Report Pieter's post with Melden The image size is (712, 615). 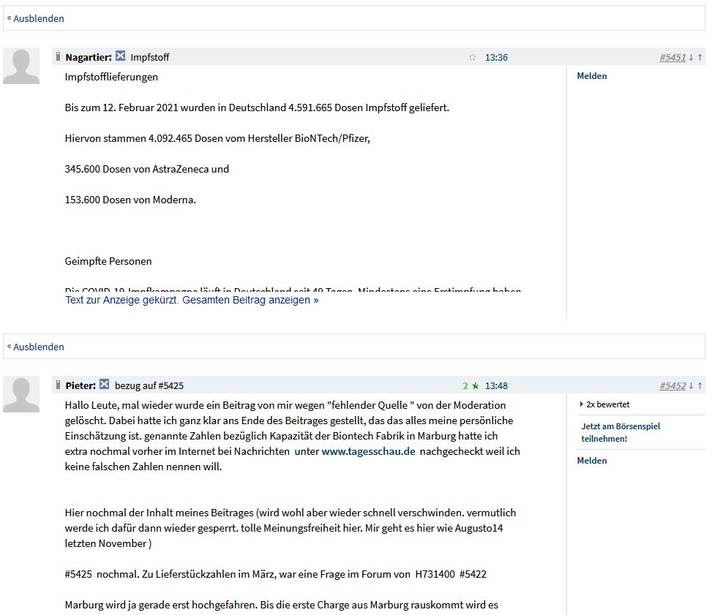592,460
